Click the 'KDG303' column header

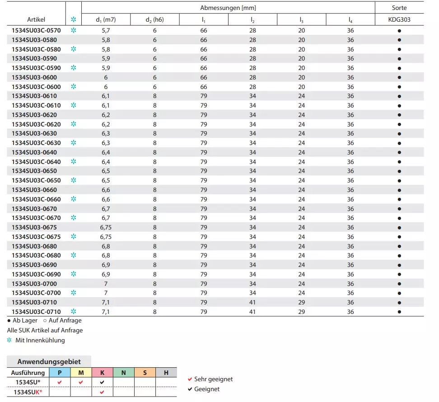399,20
